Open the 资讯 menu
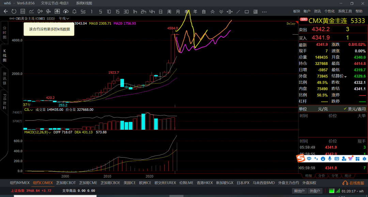Screen dimensions: 368x197 tap(317, 11)
